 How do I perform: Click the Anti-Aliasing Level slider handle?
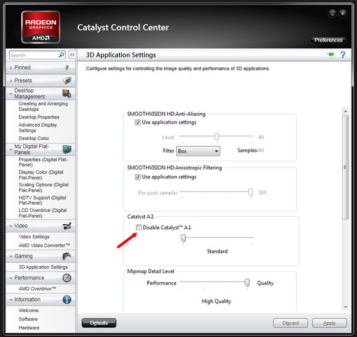coord(217,137)
